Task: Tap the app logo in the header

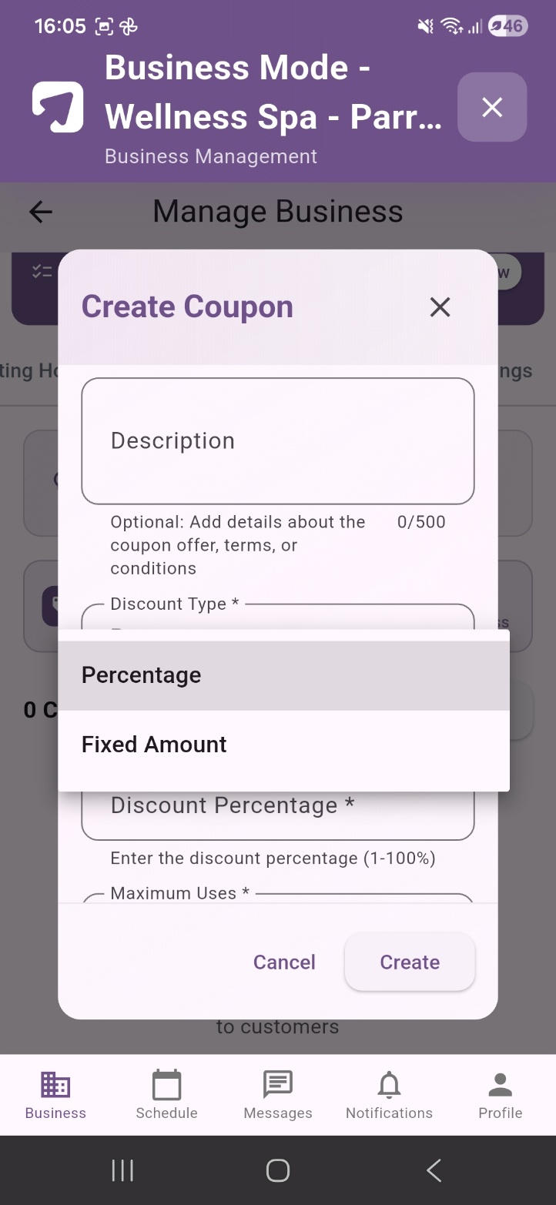Action: [x=58, y=107]
